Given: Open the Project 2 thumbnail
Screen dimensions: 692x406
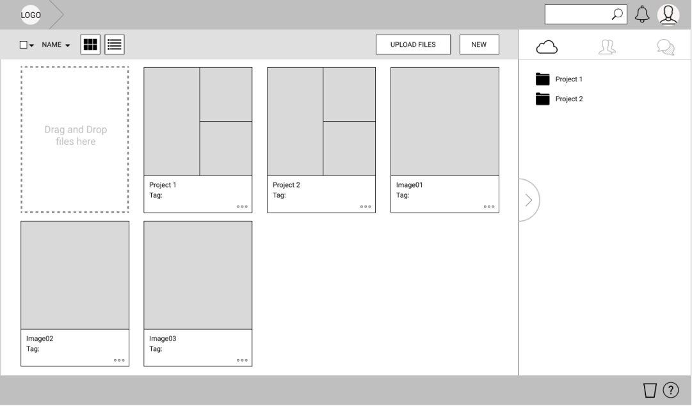Looking at the screenshot, I should [x=321, y=122].
